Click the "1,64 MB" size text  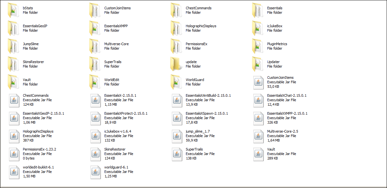click(x=273, y=140)
